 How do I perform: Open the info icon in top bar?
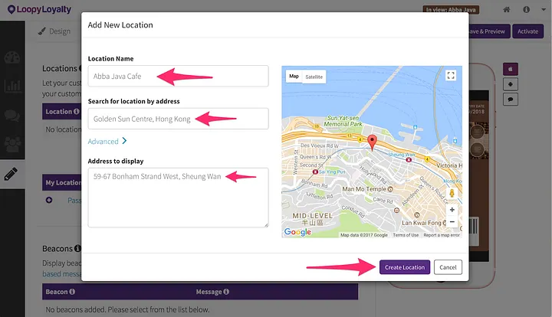526,9
